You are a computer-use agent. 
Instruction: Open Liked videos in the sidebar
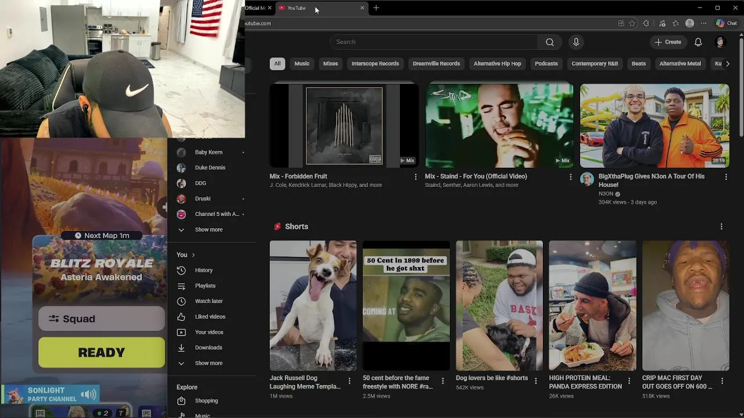(210, 316)
